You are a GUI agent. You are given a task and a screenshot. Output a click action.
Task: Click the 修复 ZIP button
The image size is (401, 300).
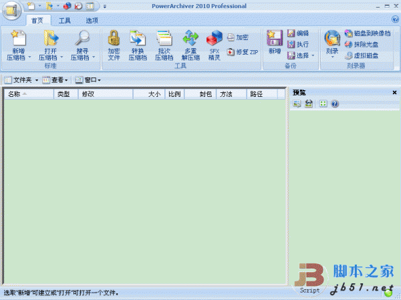[243, 52]
